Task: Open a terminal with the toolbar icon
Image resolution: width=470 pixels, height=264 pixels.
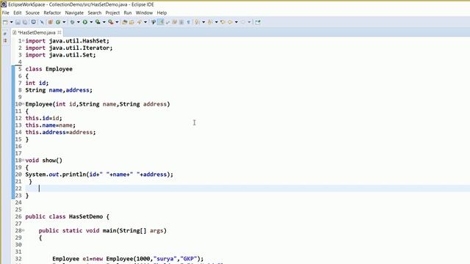Action: click(x=34, y=22)
